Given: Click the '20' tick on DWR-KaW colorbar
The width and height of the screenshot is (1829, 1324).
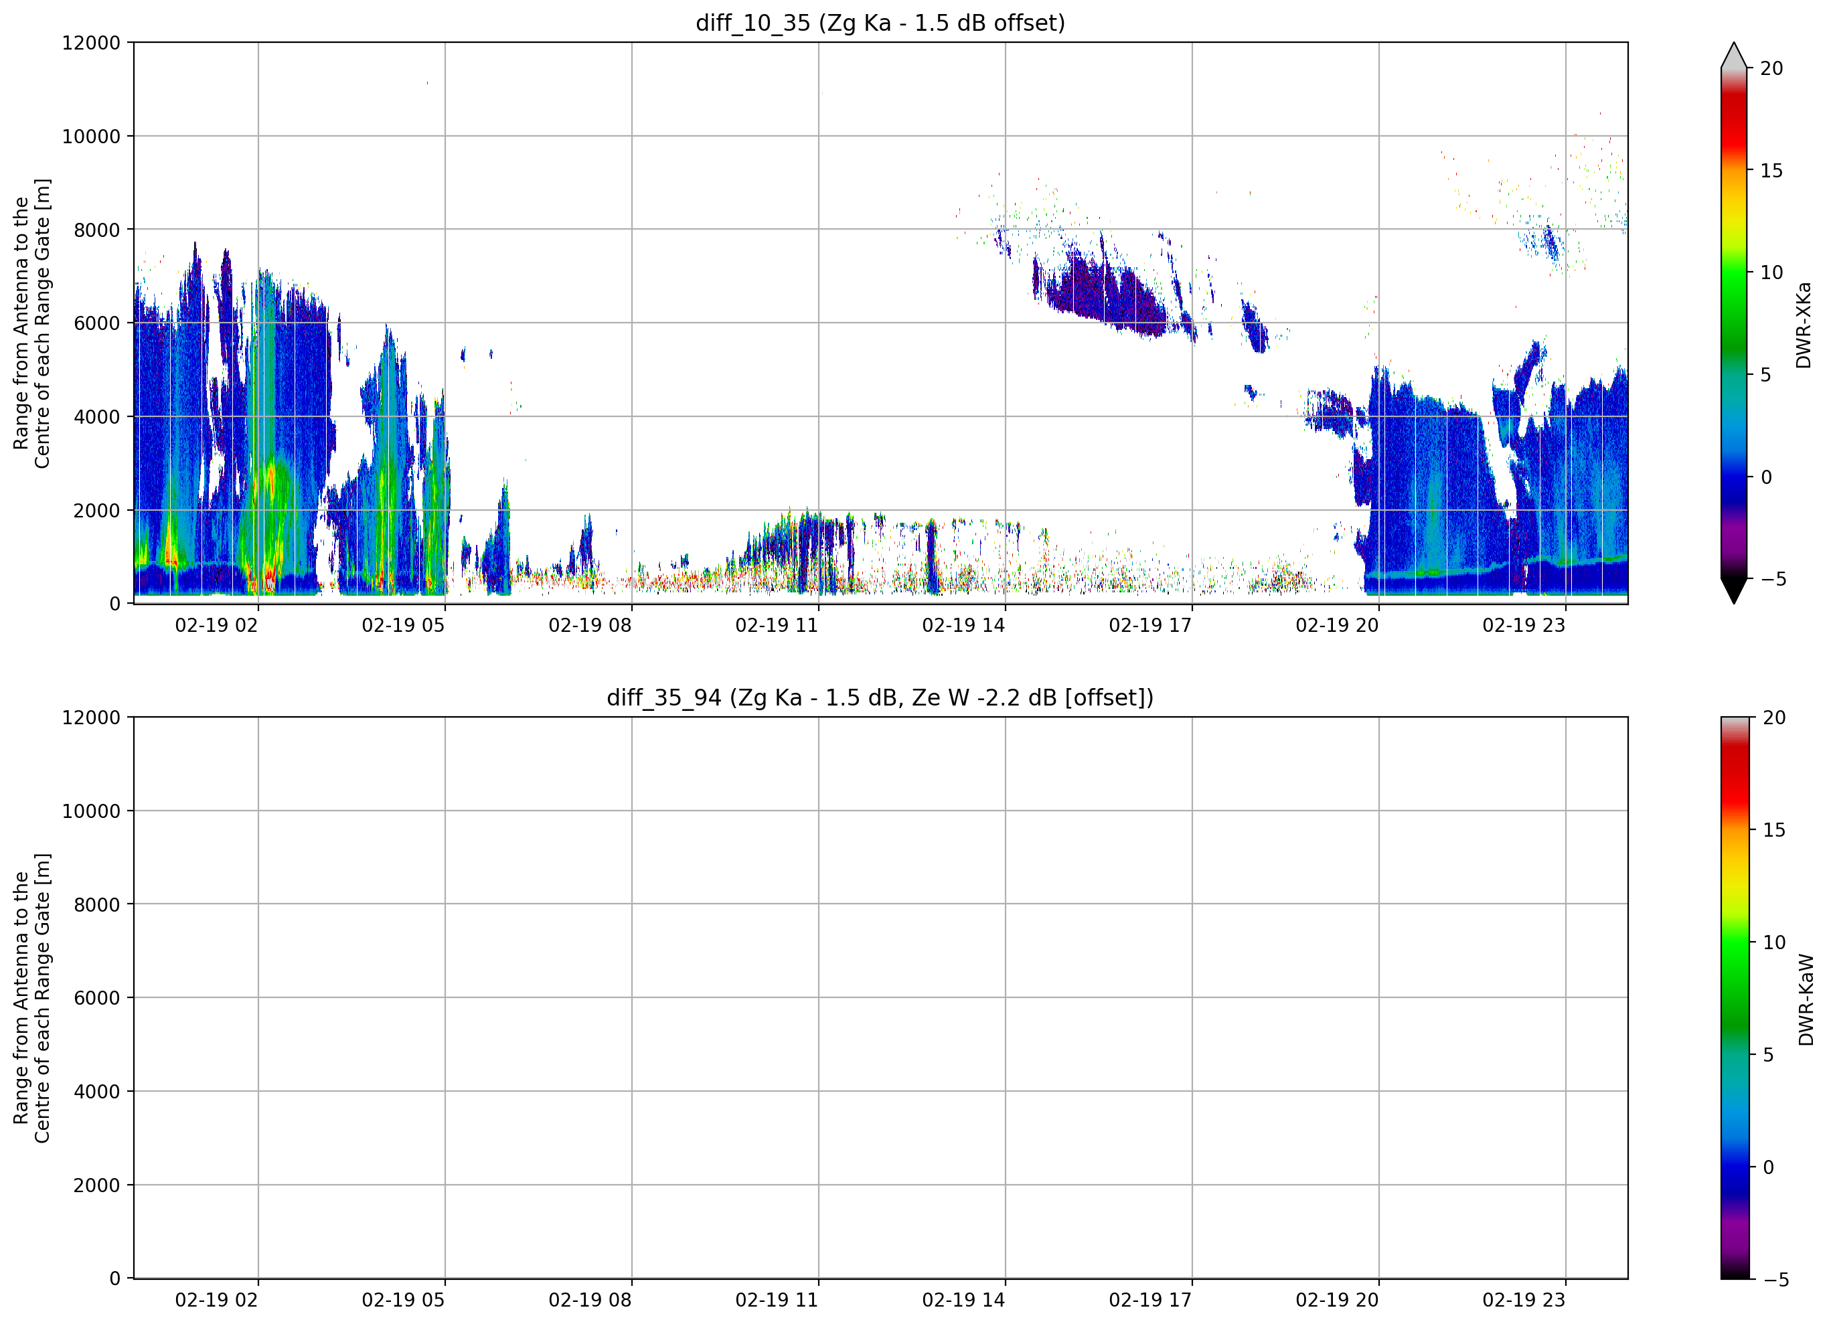Looking at the screenshot, I should pyautogui.click(x=1774, y=718).
